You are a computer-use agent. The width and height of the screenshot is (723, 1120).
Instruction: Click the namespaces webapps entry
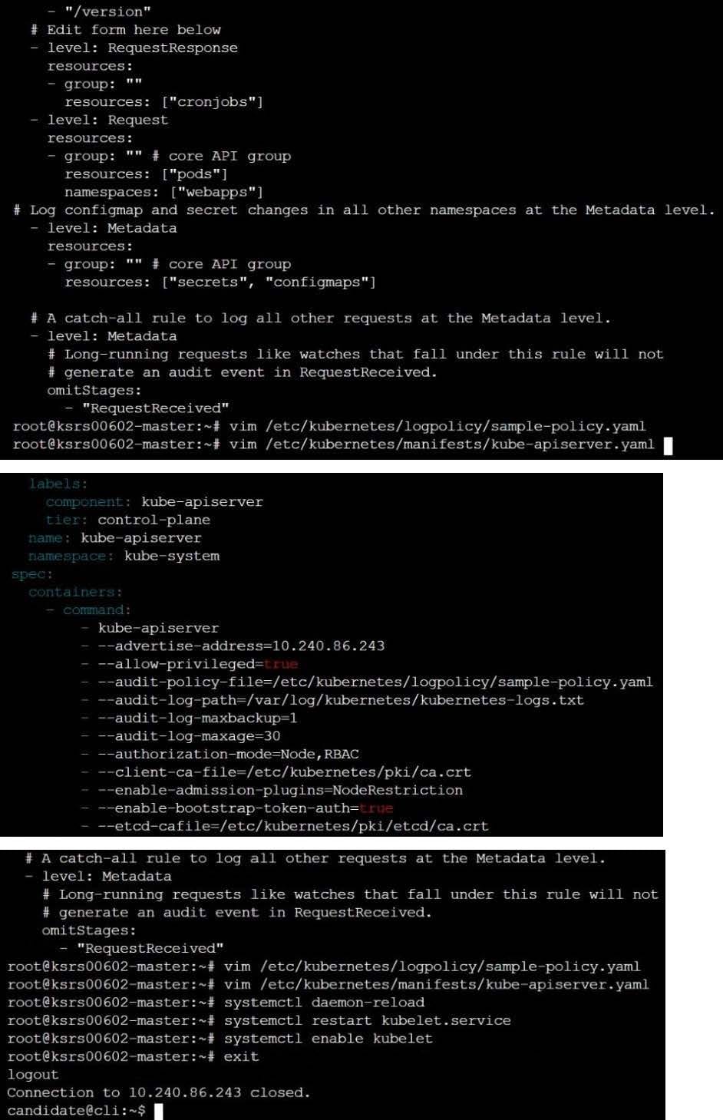point(164,192)
